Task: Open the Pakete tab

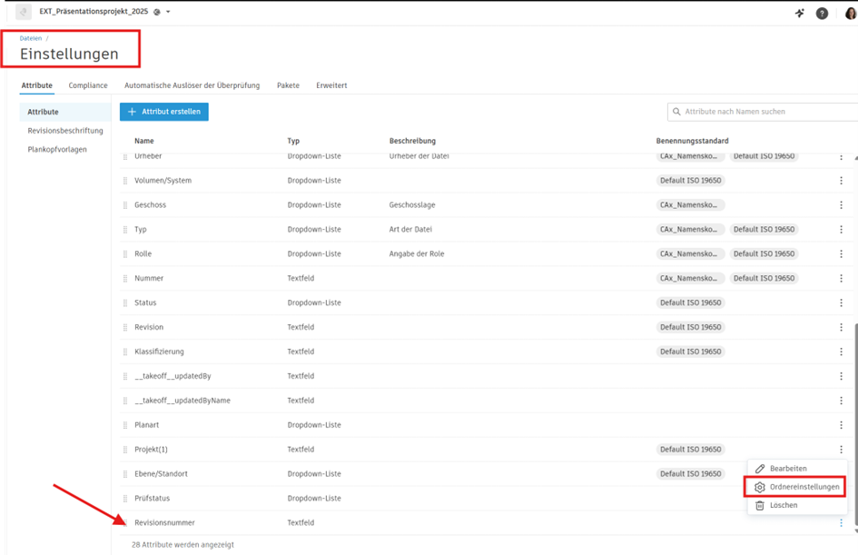Action: click(288, 85)
